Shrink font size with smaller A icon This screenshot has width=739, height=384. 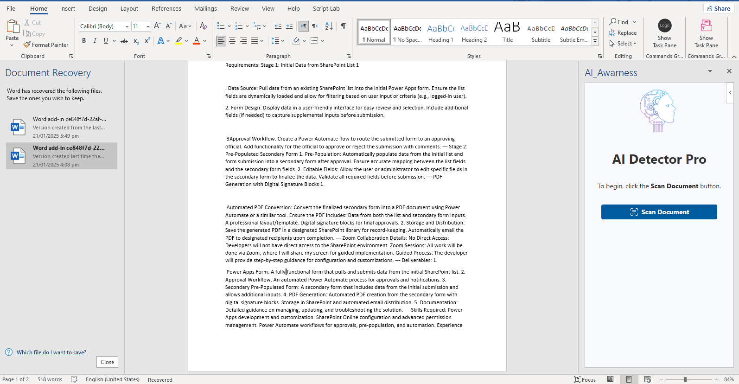point(168,26)
